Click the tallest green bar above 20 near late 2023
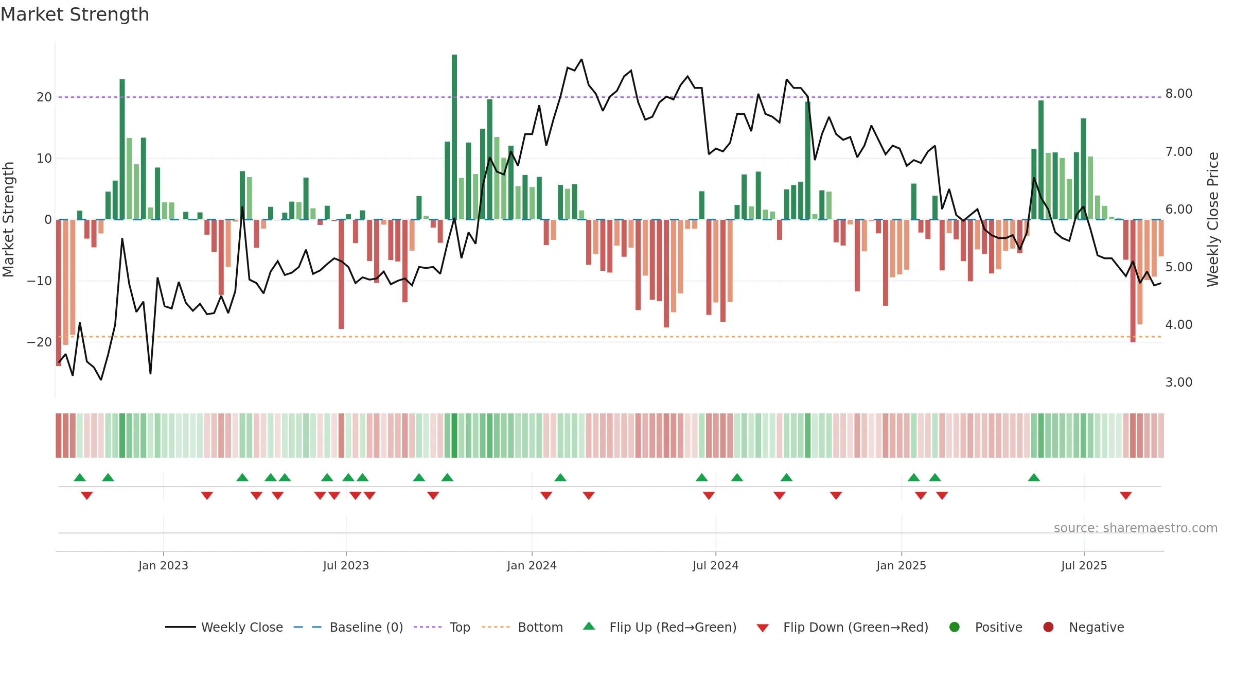 454,137
